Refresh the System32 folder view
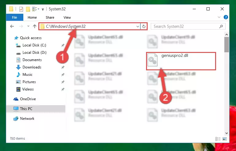The width and height of the screenshot is (236, 151). tap(144, 27)
